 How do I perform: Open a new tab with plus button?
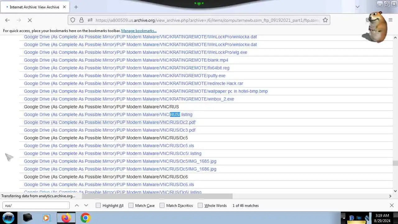click(x=76, y=7)
